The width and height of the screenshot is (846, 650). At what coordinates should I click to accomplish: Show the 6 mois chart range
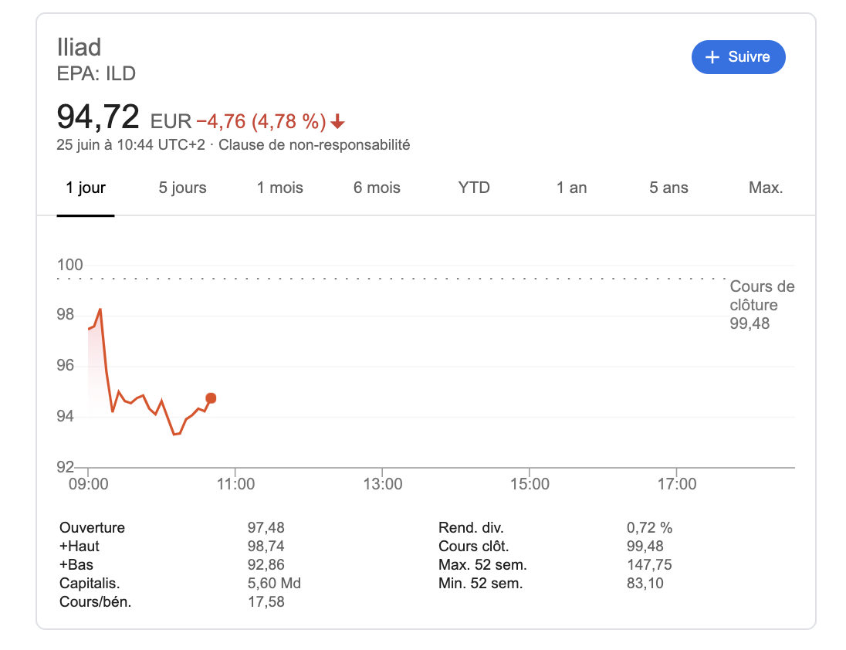point(377,188)
